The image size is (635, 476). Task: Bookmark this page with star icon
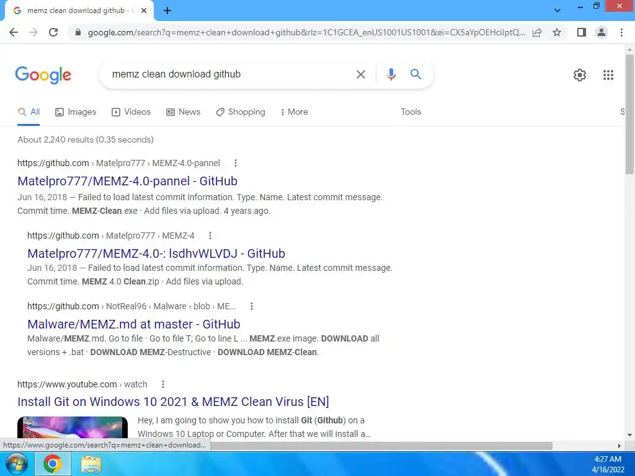tap(557, 32)
